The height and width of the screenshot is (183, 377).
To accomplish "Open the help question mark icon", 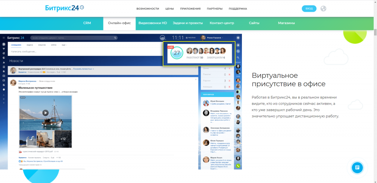I will (x=238, y=37).
